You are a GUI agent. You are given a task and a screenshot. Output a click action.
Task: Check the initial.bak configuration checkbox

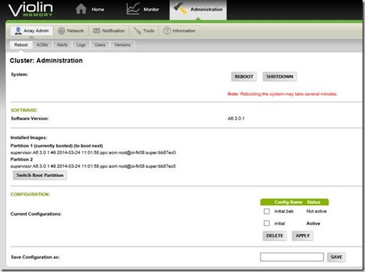tap(267, 211)
